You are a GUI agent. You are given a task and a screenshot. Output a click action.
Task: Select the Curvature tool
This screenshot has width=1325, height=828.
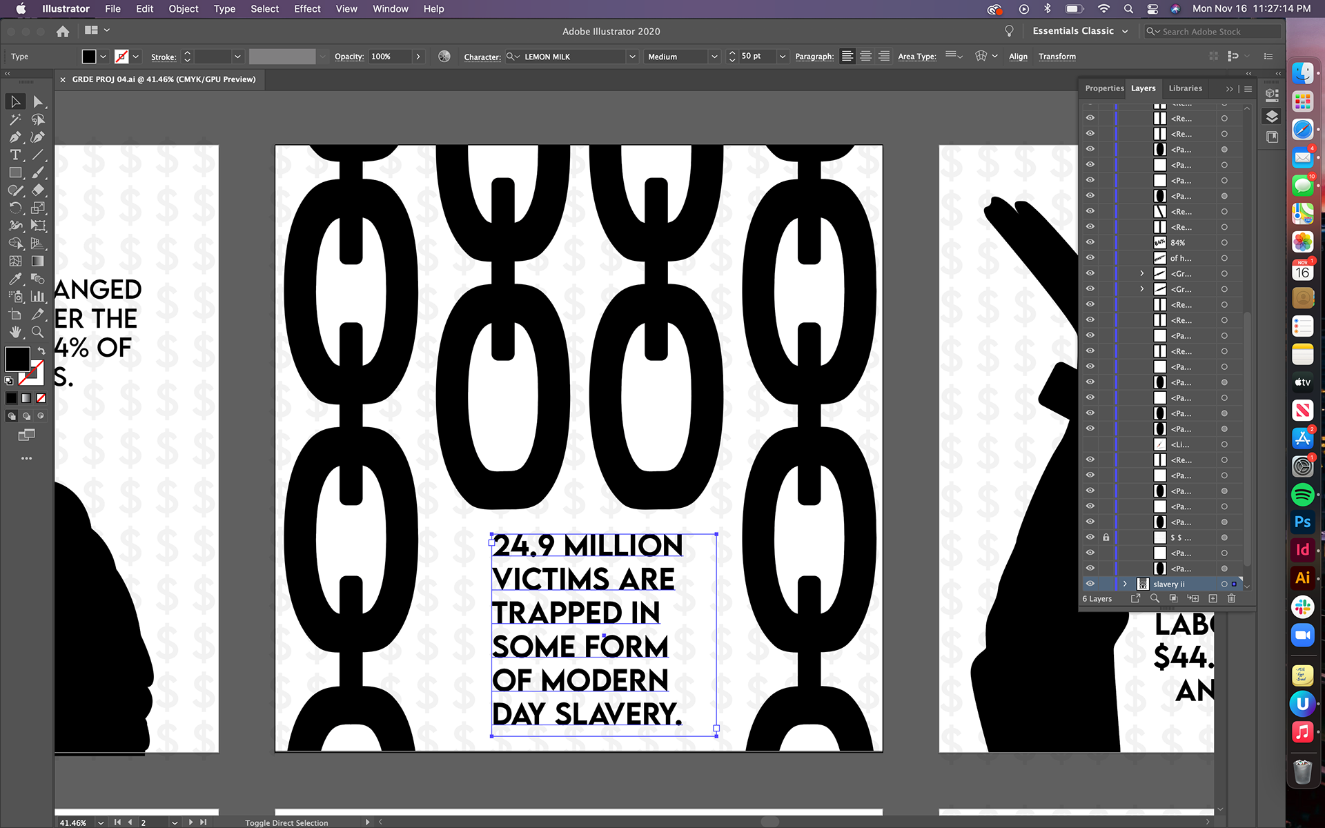(38, 137)
